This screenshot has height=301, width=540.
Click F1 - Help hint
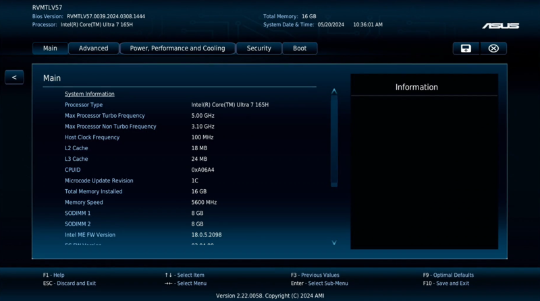pos(54,275)
